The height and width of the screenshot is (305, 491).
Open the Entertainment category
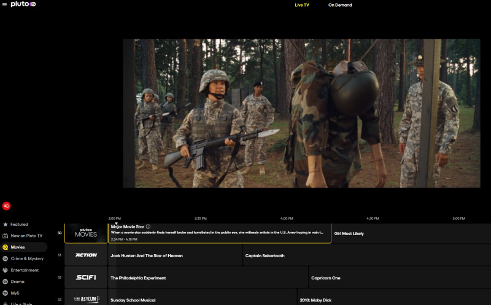click(x=24, y=270)
